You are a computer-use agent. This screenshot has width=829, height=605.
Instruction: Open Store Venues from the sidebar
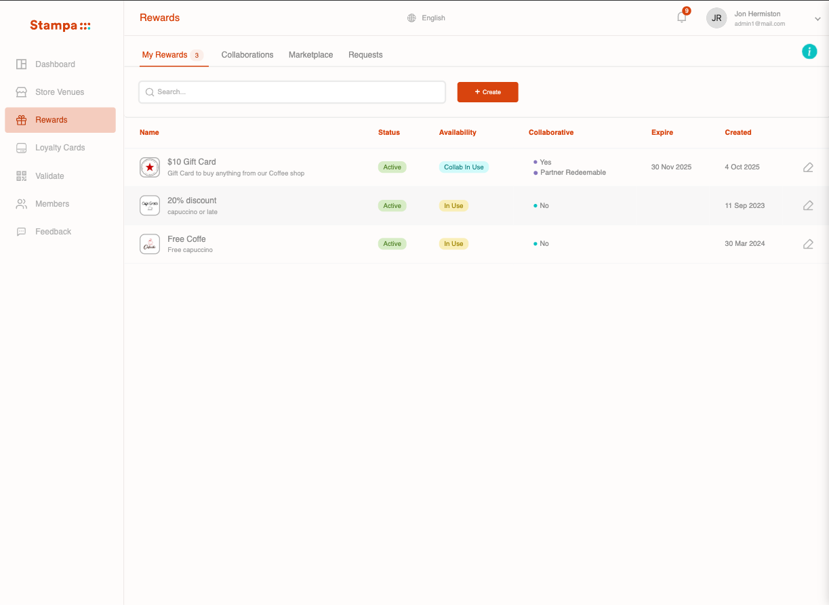coord(21,91)
